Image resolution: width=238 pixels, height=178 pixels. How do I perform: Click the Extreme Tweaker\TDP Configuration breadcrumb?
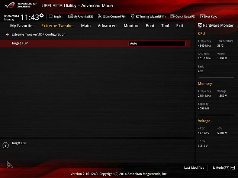(38, 34)
